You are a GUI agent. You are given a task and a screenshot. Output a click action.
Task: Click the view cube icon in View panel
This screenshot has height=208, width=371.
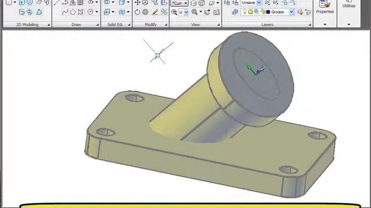click(x=194, y=3)
